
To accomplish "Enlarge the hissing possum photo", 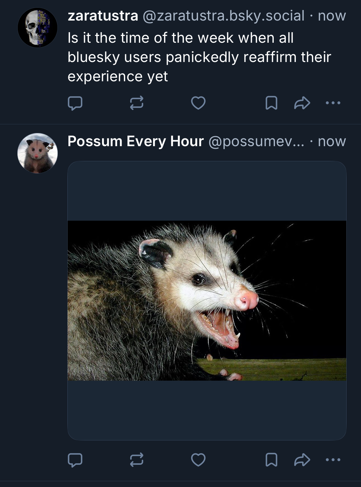I will point(207,300).
